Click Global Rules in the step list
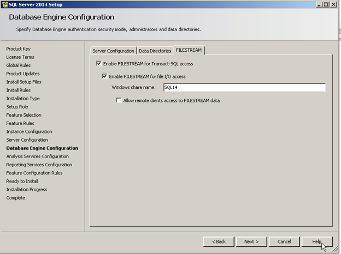Image resolution: width=341 pixels, height=254 pixels. tap(18, 65)
